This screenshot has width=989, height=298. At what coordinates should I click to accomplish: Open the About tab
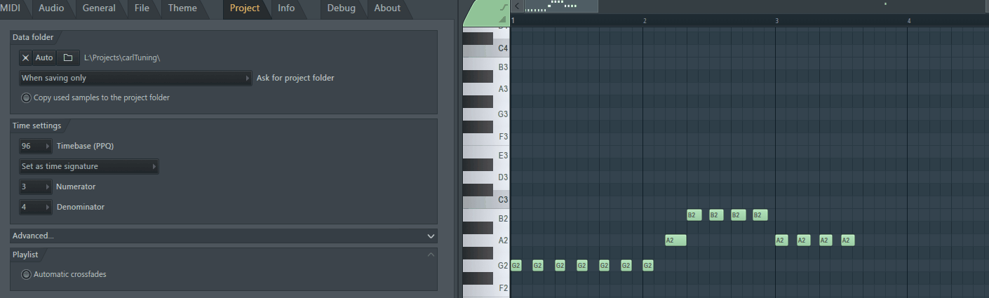coord(387,8)
